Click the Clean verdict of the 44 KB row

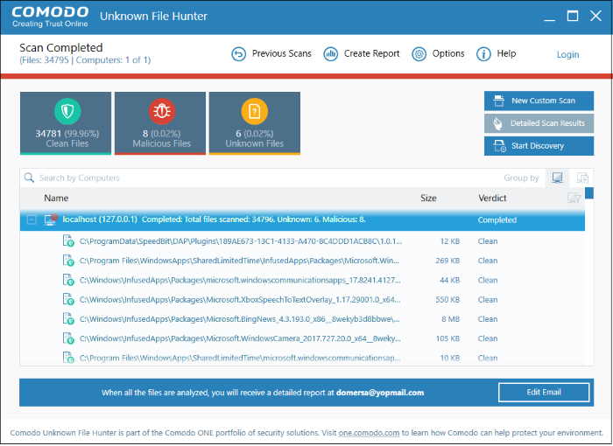[x=488, y=280]
